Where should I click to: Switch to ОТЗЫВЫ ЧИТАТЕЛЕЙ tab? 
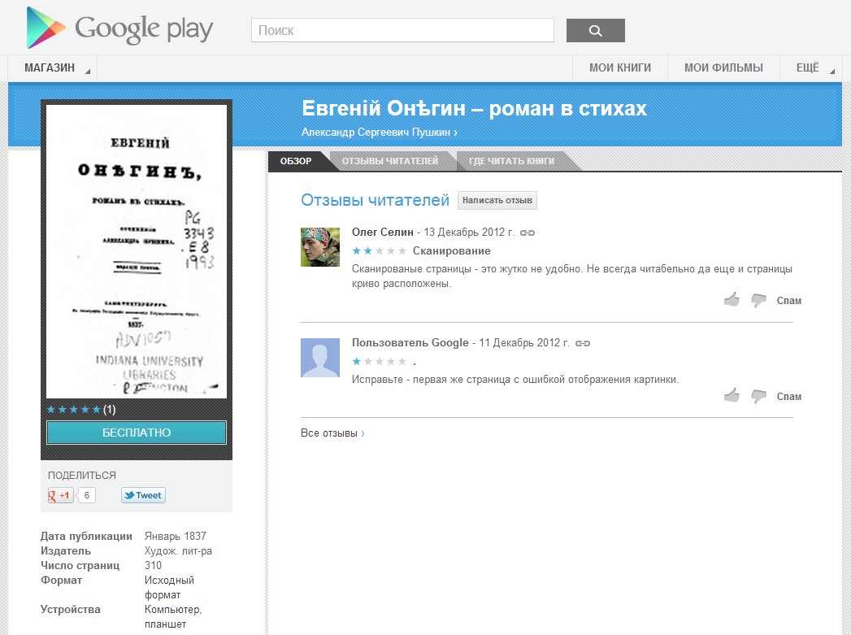tap(389, 161)
